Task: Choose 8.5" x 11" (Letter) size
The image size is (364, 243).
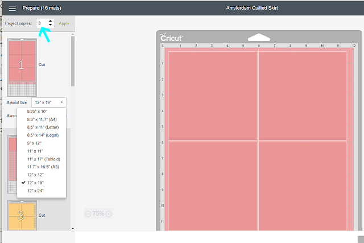Action: pyautogui.click(x=43, y=127)
